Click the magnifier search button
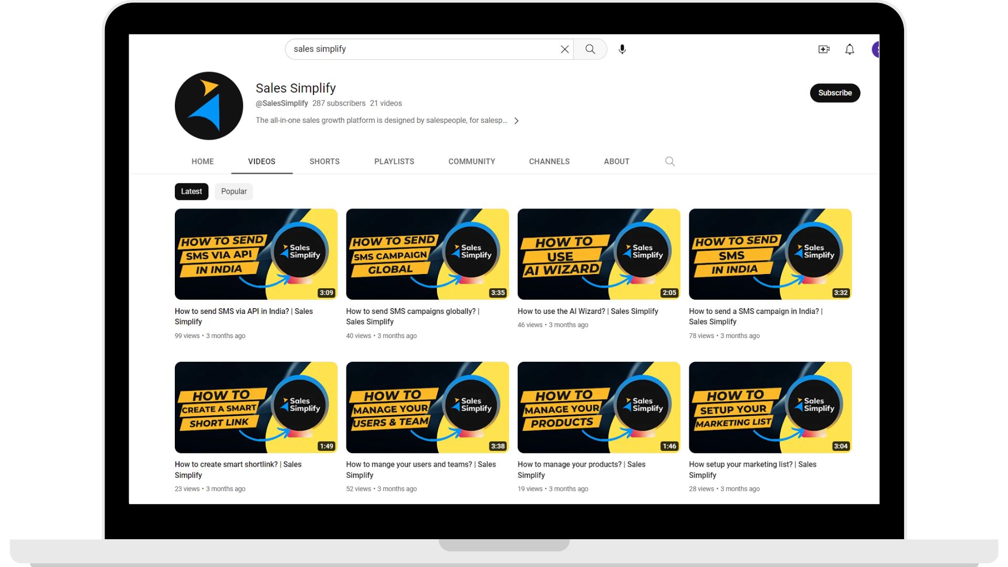The height and width of the screenshot is (567, 1008). coord(590,49)
